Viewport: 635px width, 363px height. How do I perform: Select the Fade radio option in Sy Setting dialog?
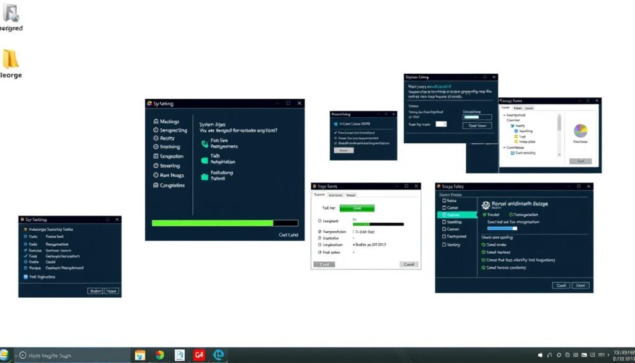(x=25, y=236)
